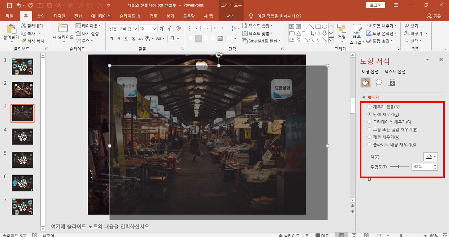Open the Format (서식) drawing tools tab
This screenshot has height=237, width=449.
[x=230, y=16]
